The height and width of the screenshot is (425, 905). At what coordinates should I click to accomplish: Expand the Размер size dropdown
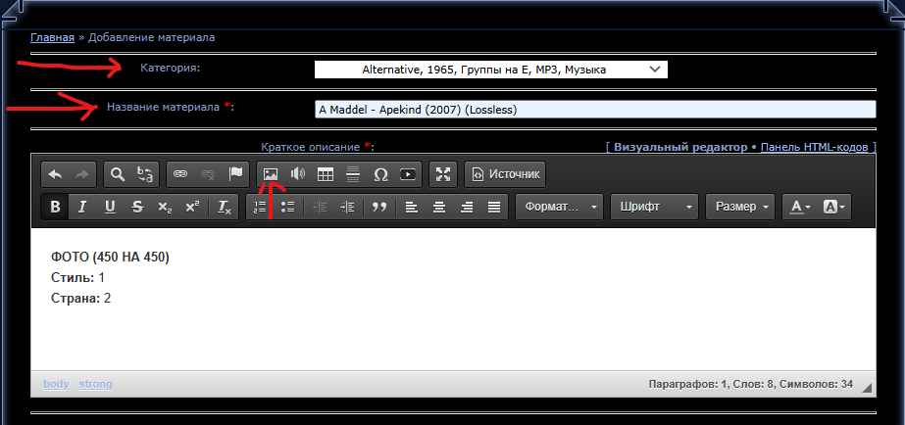tap(740, 207)
